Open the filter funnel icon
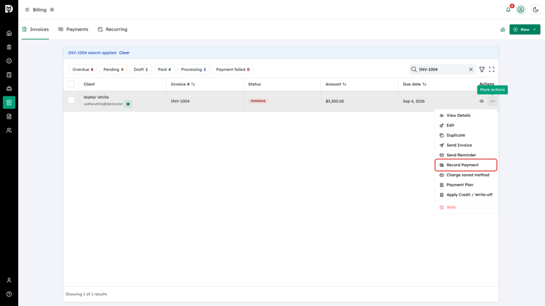The width and height of the screenshot is (545, 306). (482, 70)
